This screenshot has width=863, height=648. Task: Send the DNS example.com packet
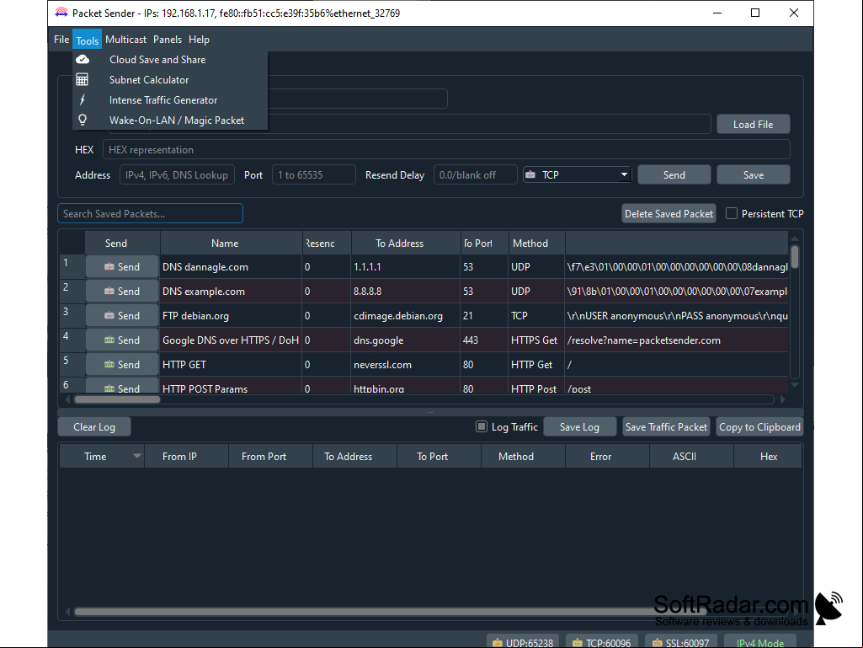[122, 291]
